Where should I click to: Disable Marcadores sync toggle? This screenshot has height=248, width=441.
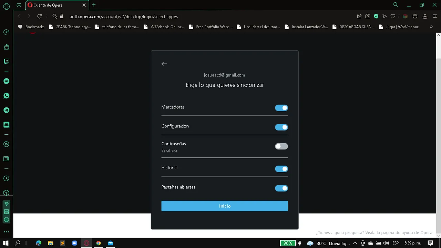coord(281,108)
